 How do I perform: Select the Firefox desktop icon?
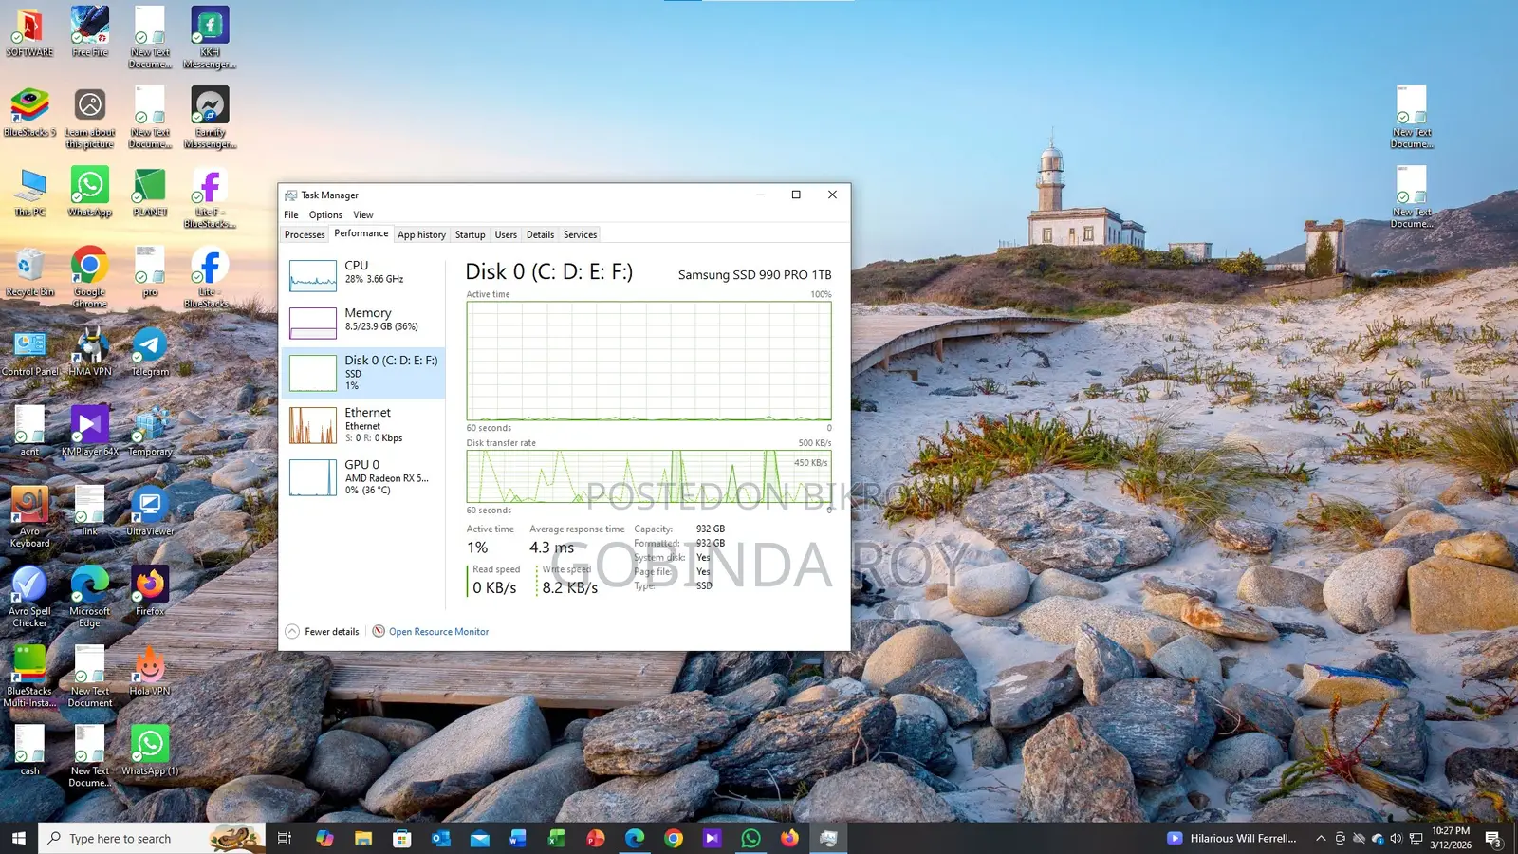tap(150, 590)
